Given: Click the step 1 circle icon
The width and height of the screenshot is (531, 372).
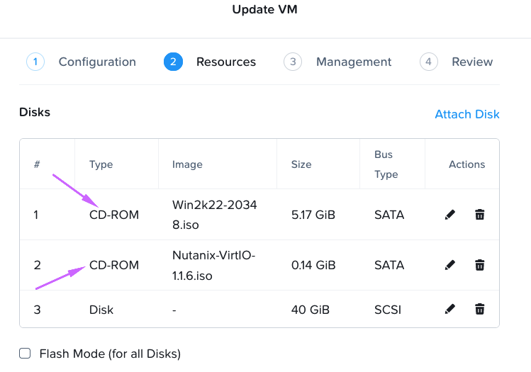Looking at the screenshot, I should tap(35, 62).
